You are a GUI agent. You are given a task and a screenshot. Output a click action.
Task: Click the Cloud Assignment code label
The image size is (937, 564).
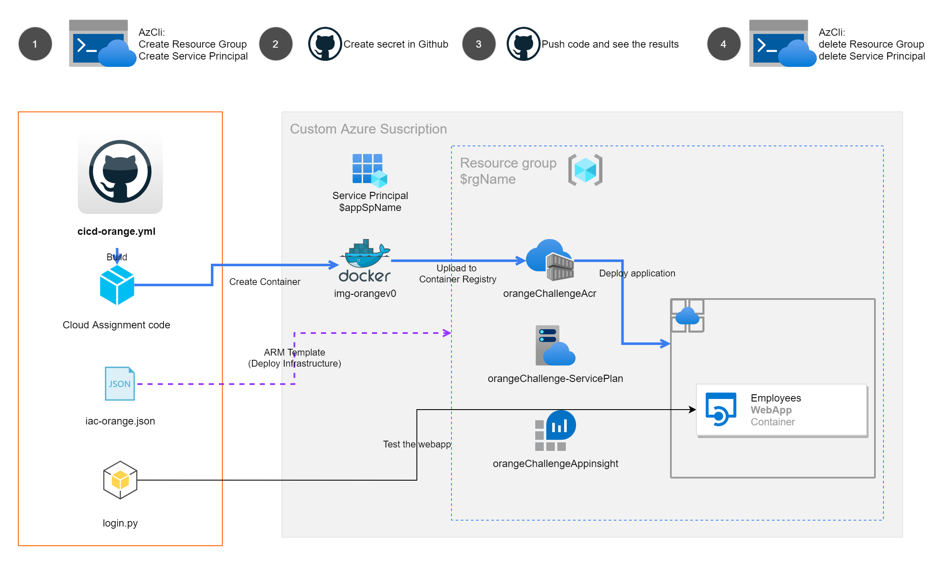[x=116, y=325]
